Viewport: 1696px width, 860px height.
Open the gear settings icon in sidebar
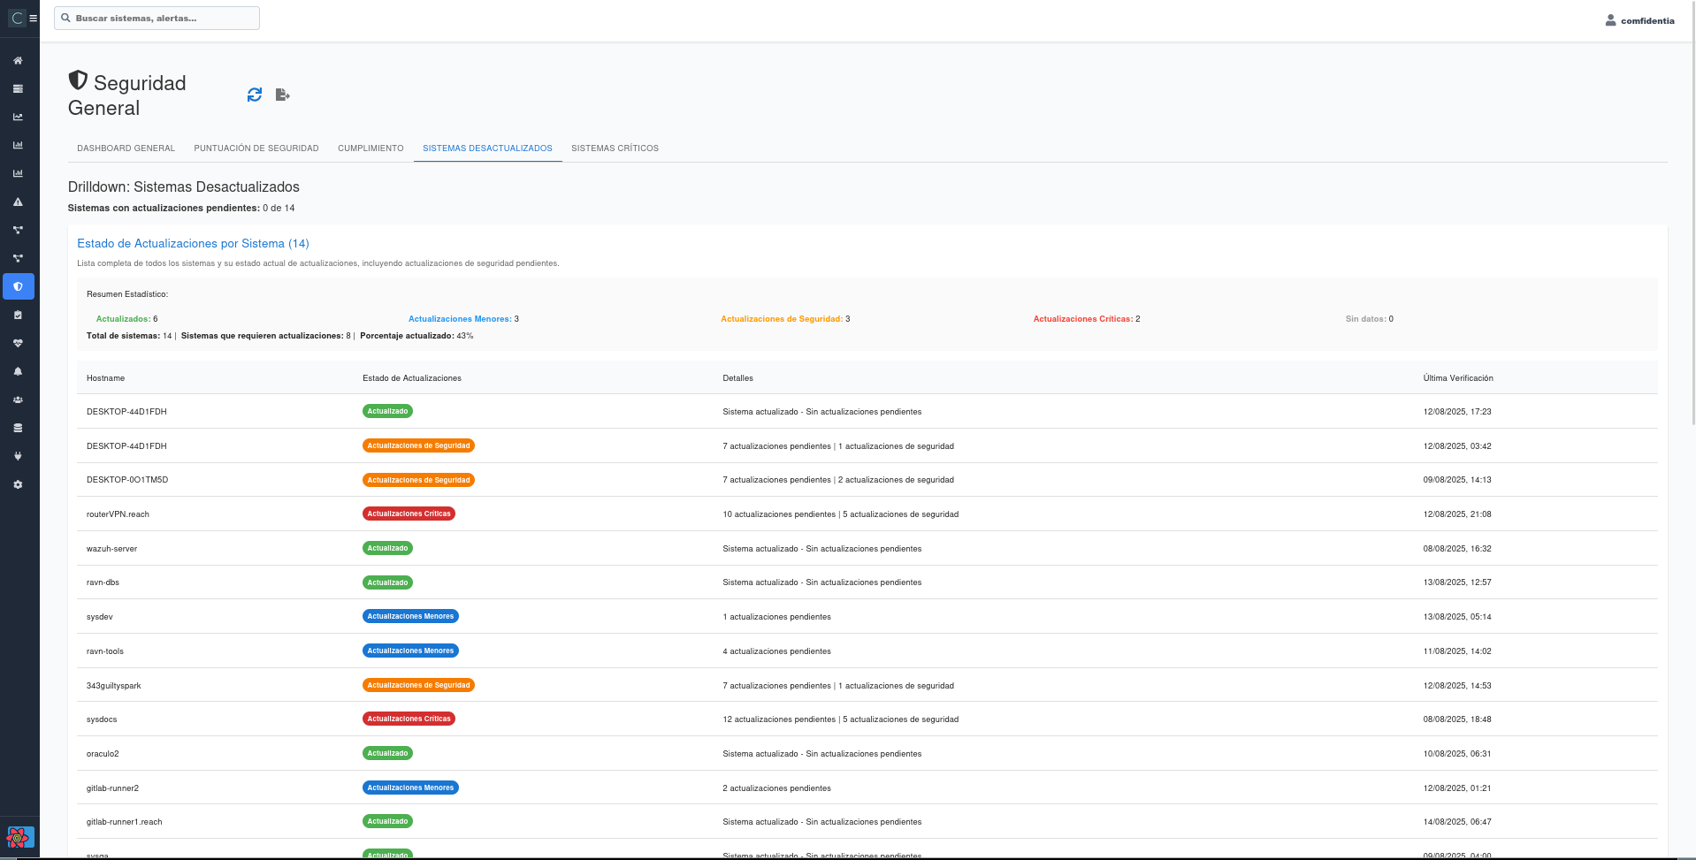tap(18, 485)
